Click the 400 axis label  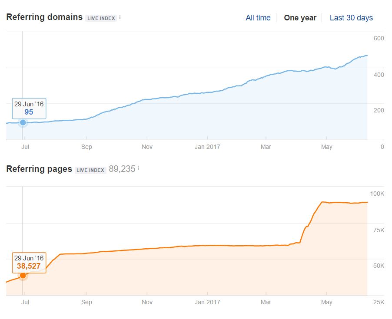pyautogui.click(x=379, y=75)
